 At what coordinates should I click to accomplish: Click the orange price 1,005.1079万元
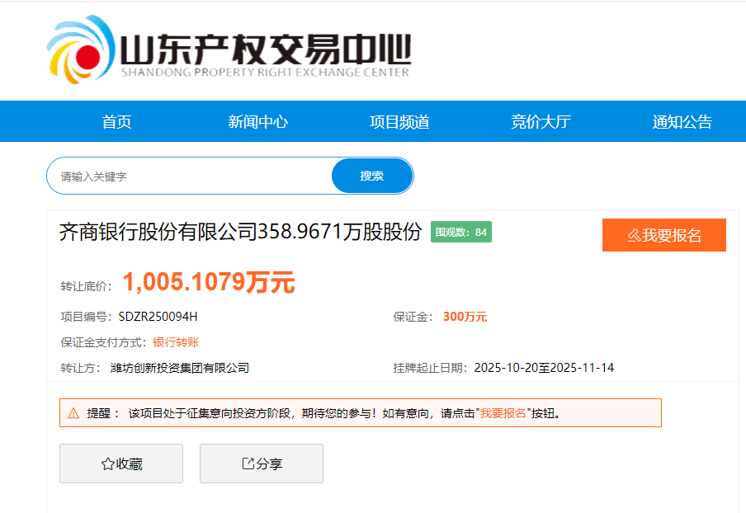coord(209,283)
